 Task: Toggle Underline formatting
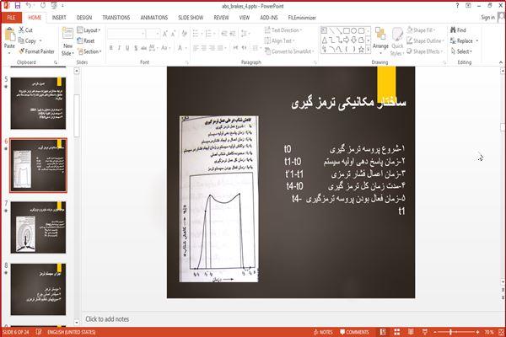pos(127,48)
